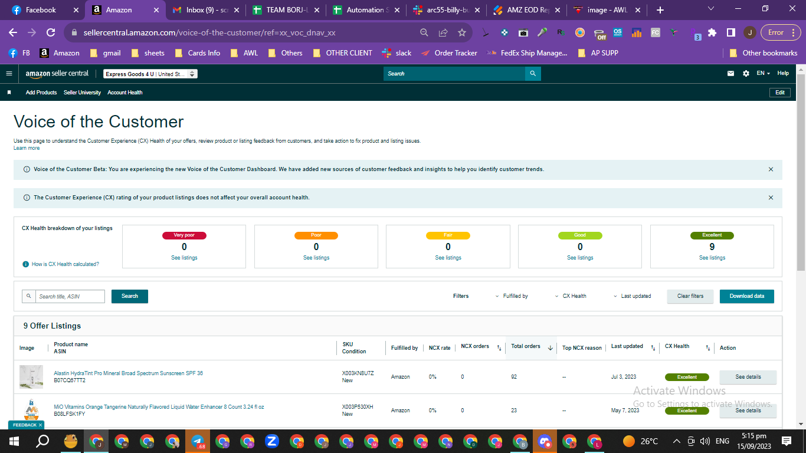Click the Search title, ASIN input field
The height and width of the screenshot is (453, 806).
coord(70,296)
